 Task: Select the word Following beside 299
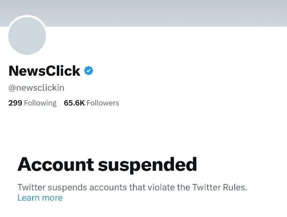(x=40, y=103)
